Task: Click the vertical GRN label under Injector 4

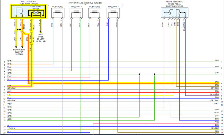Action: tap(80, 24)
